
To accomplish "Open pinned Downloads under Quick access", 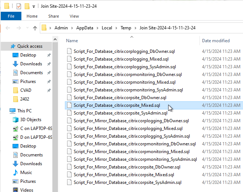I will 31,64.
